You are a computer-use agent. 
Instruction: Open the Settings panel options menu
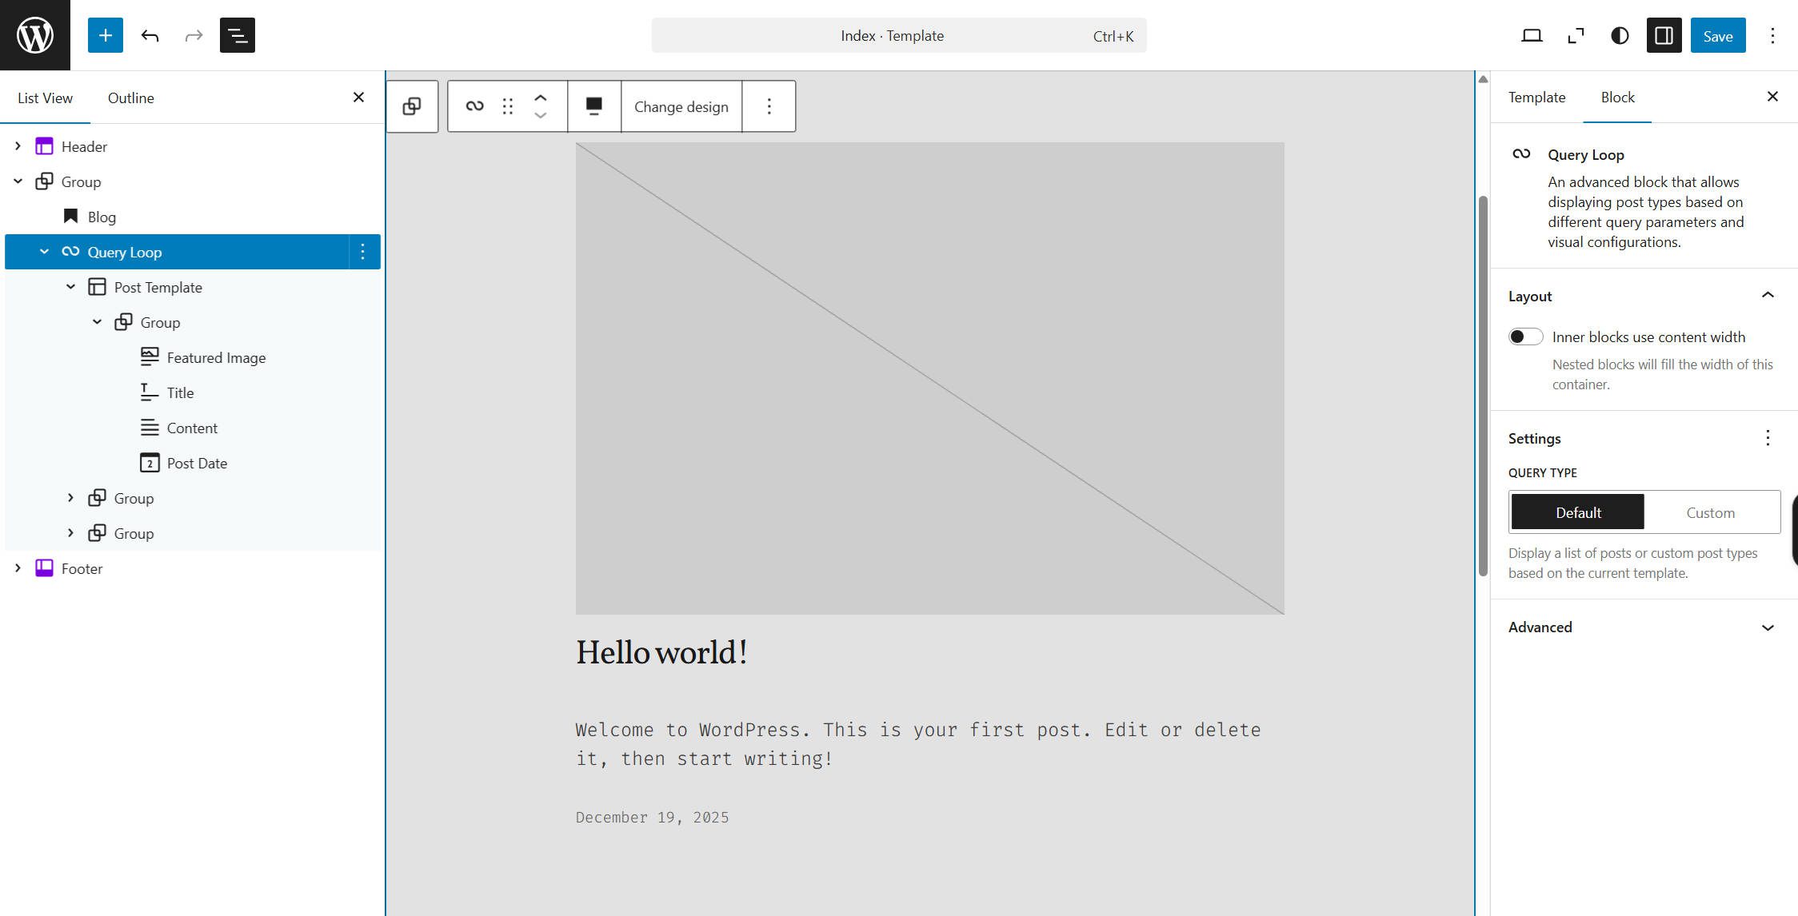[x=1768, y=438]
